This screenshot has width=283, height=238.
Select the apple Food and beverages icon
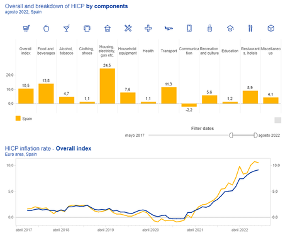tap(46, 28)
